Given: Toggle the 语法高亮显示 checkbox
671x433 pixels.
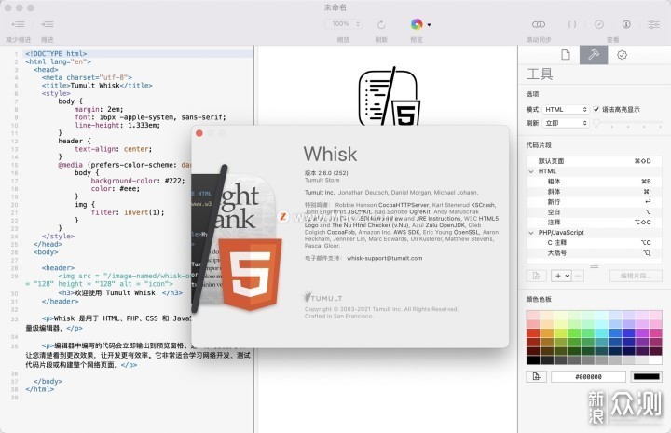Looking at the screenshot, I should (x=596, y=110).
